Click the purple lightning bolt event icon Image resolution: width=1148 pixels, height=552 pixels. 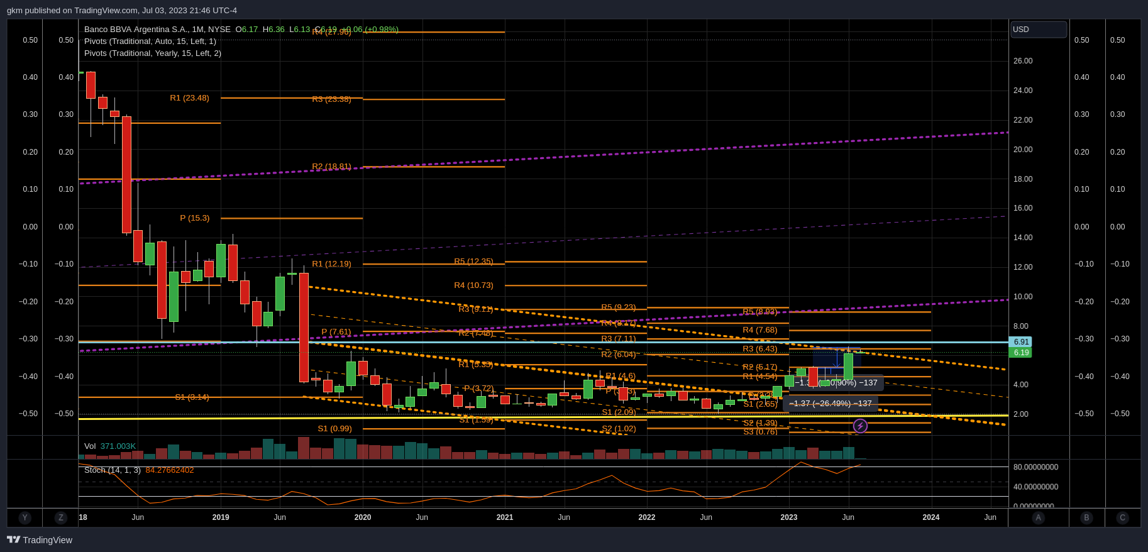click(x=860, y=426)
